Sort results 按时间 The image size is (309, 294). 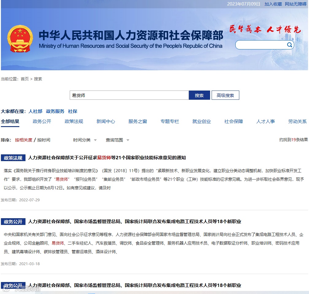point(44,140)
